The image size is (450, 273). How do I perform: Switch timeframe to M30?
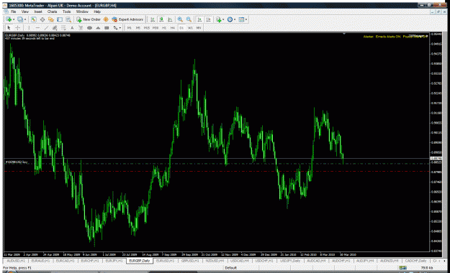156,28
